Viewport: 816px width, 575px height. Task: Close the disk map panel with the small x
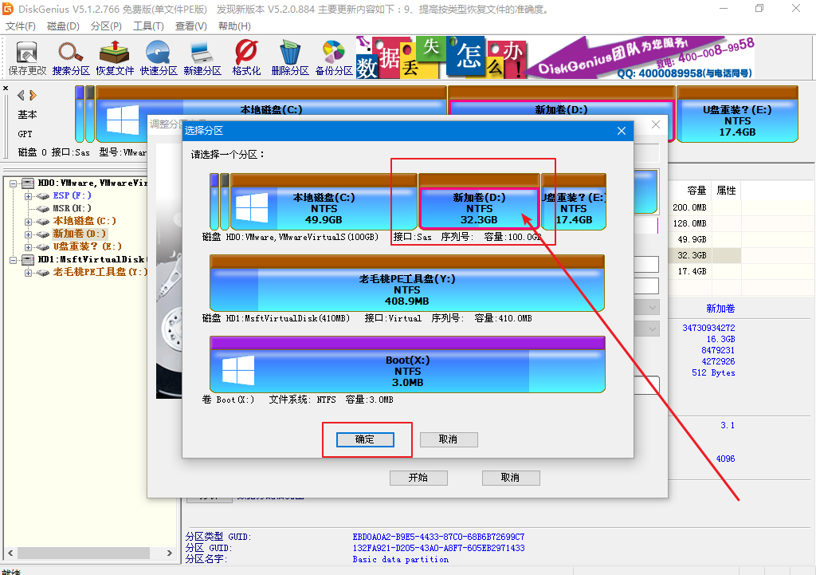[x=6, y=89]
